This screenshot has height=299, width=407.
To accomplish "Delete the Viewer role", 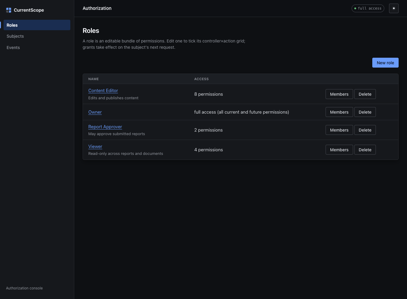I will coord(365,150).
